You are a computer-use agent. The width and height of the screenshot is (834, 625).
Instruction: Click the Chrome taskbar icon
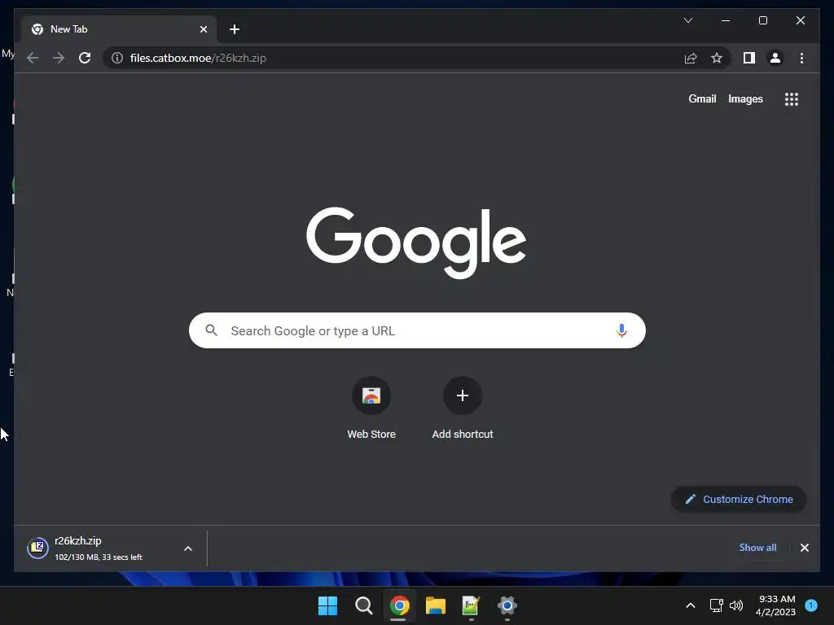[x=399, y=605]
